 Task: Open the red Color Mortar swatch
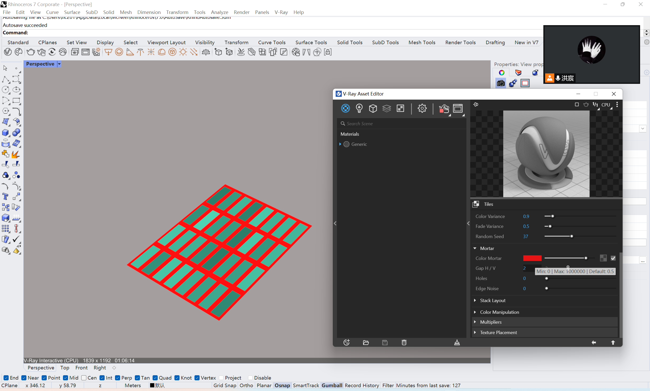pos(532,258)
